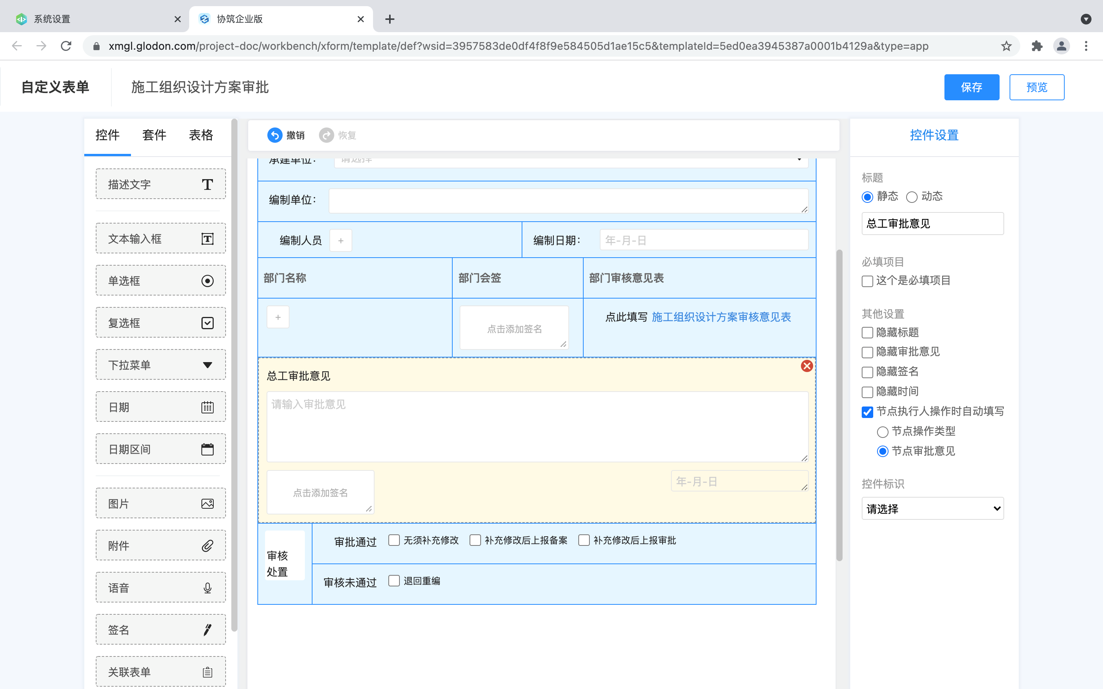Open the 控件标识 请选择 dropdown
The width and height of the screenshot is (1103, 689).
pyautogui.click(x=933, y=508)
